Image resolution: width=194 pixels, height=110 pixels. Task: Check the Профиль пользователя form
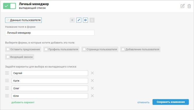click(x=61, y=49)
